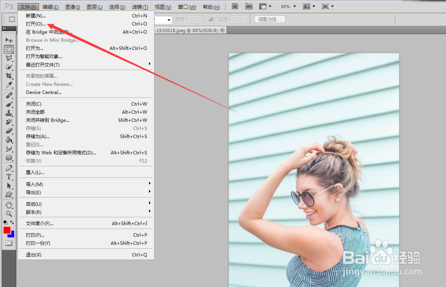
Task: Choose 退出(X) to quit Photoshop
Action: point(86,254)
